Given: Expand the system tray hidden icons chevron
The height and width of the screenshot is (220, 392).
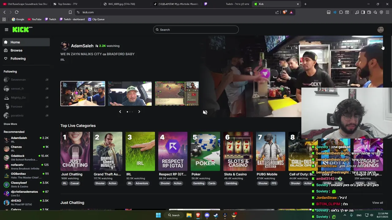Looking at the screenshot, I should click(x=345, y=215).
